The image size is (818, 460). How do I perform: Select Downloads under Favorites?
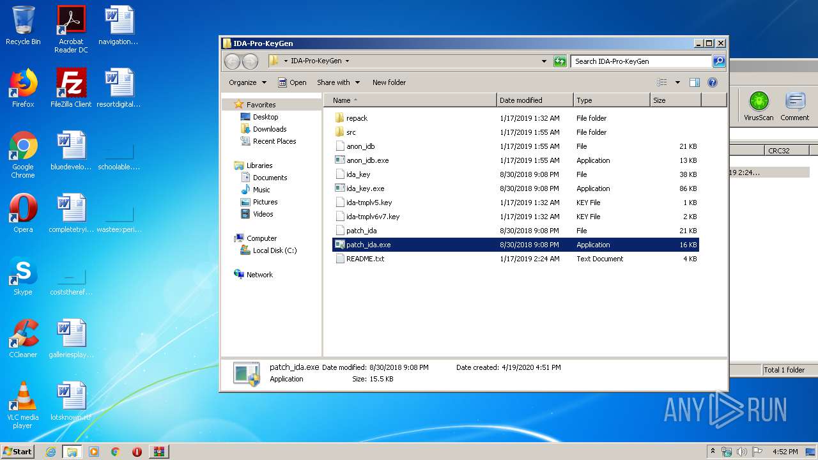[270, 129]
